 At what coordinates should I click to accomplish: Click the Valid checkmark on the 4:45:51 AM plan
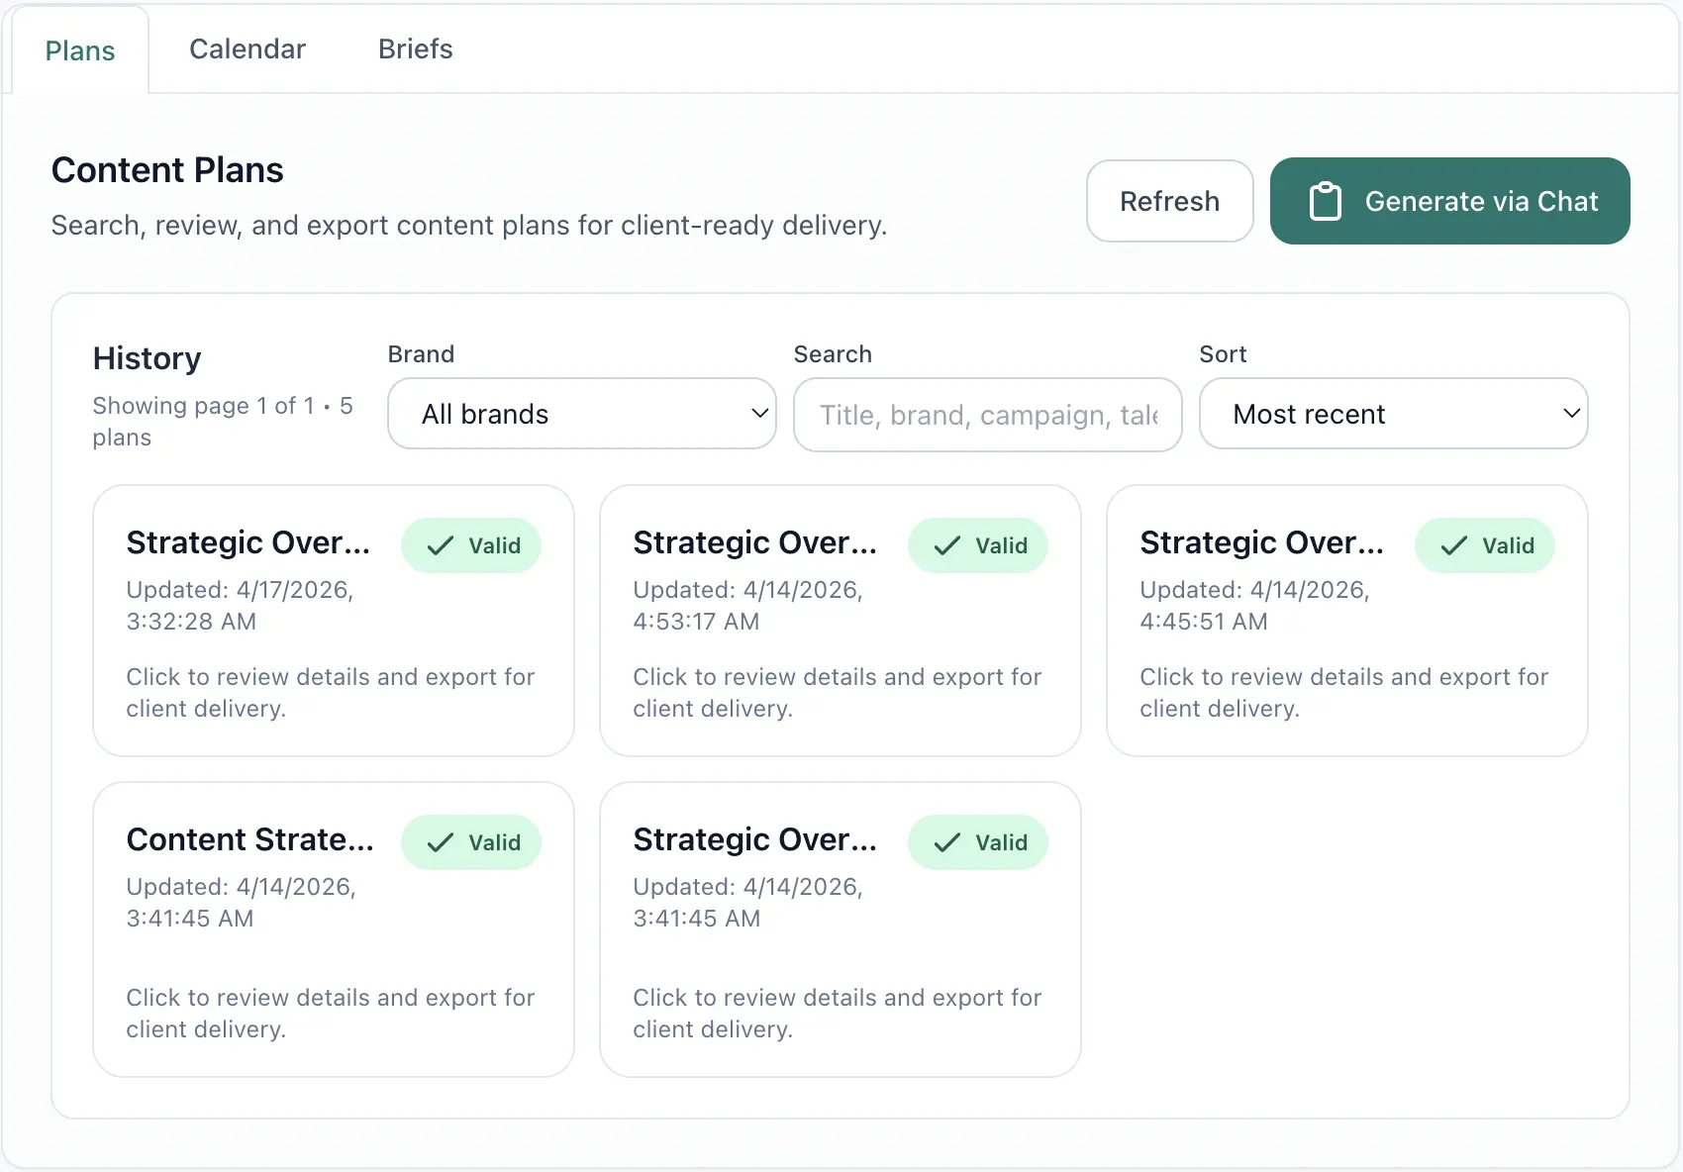pos(1454,545)
